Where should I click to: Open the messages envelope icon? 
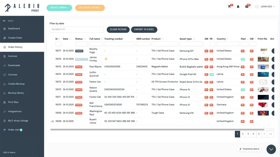(x=247, y=7)
